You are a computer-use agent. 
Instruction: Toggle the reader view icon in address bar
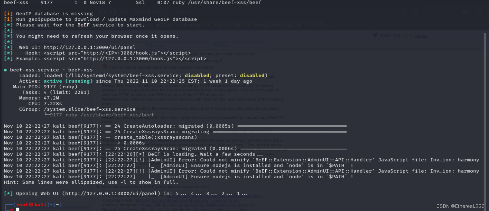[405, 12]
